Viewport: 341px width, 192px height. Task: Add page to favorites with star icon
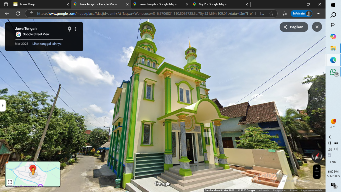(x=271, y=13)
